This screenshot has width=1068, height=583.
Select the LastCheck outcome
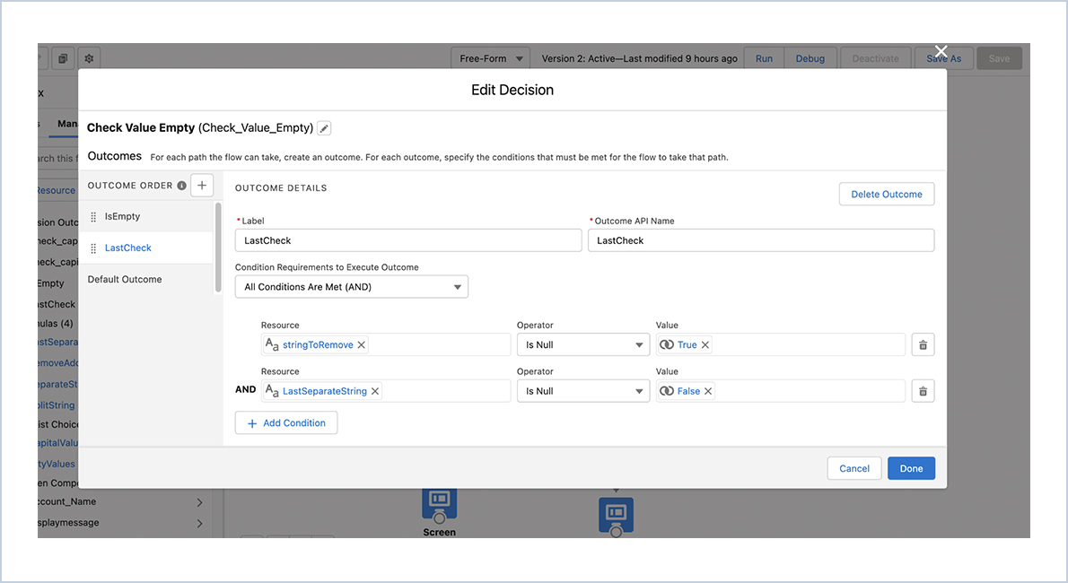coord(128,248)
